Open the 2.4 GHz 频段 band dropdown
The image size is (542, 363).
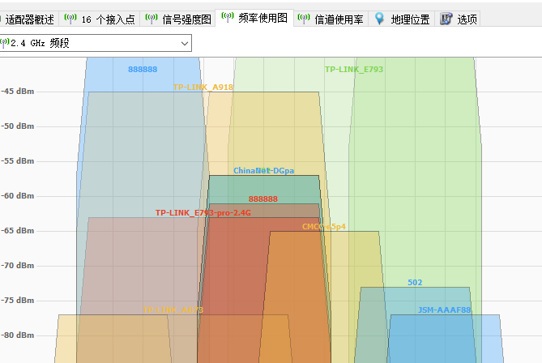pyautogui.click(x=96, y=43)
